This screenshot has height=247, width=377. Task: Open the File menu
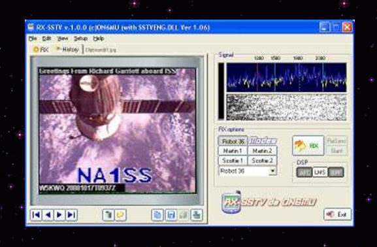[33, 39]
